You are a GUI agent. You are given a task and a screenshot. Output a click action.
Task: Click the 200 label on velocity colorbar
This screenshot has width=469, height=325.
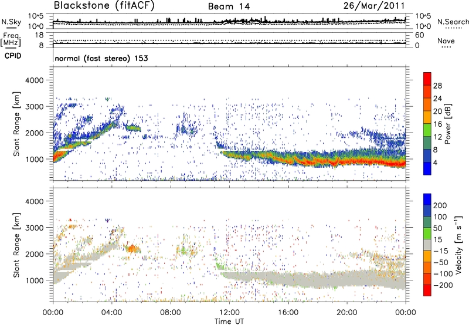(440, 205)
